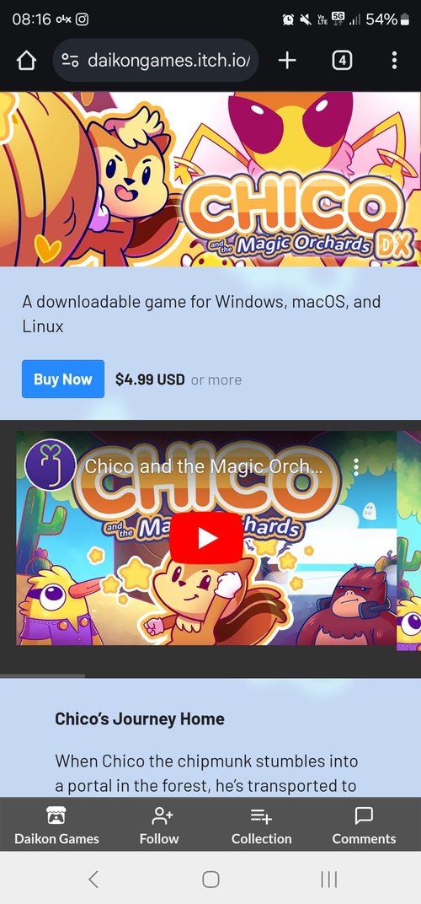Tap the Android home navigation button
Viewport: 421px width, 904px height.
click(210, 880)
